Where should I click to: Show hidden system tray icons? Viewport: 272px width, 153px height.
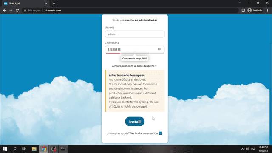pos(243,149)
